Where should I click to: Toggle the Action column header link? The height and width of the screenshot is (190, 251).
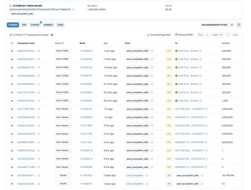[58, 43]
